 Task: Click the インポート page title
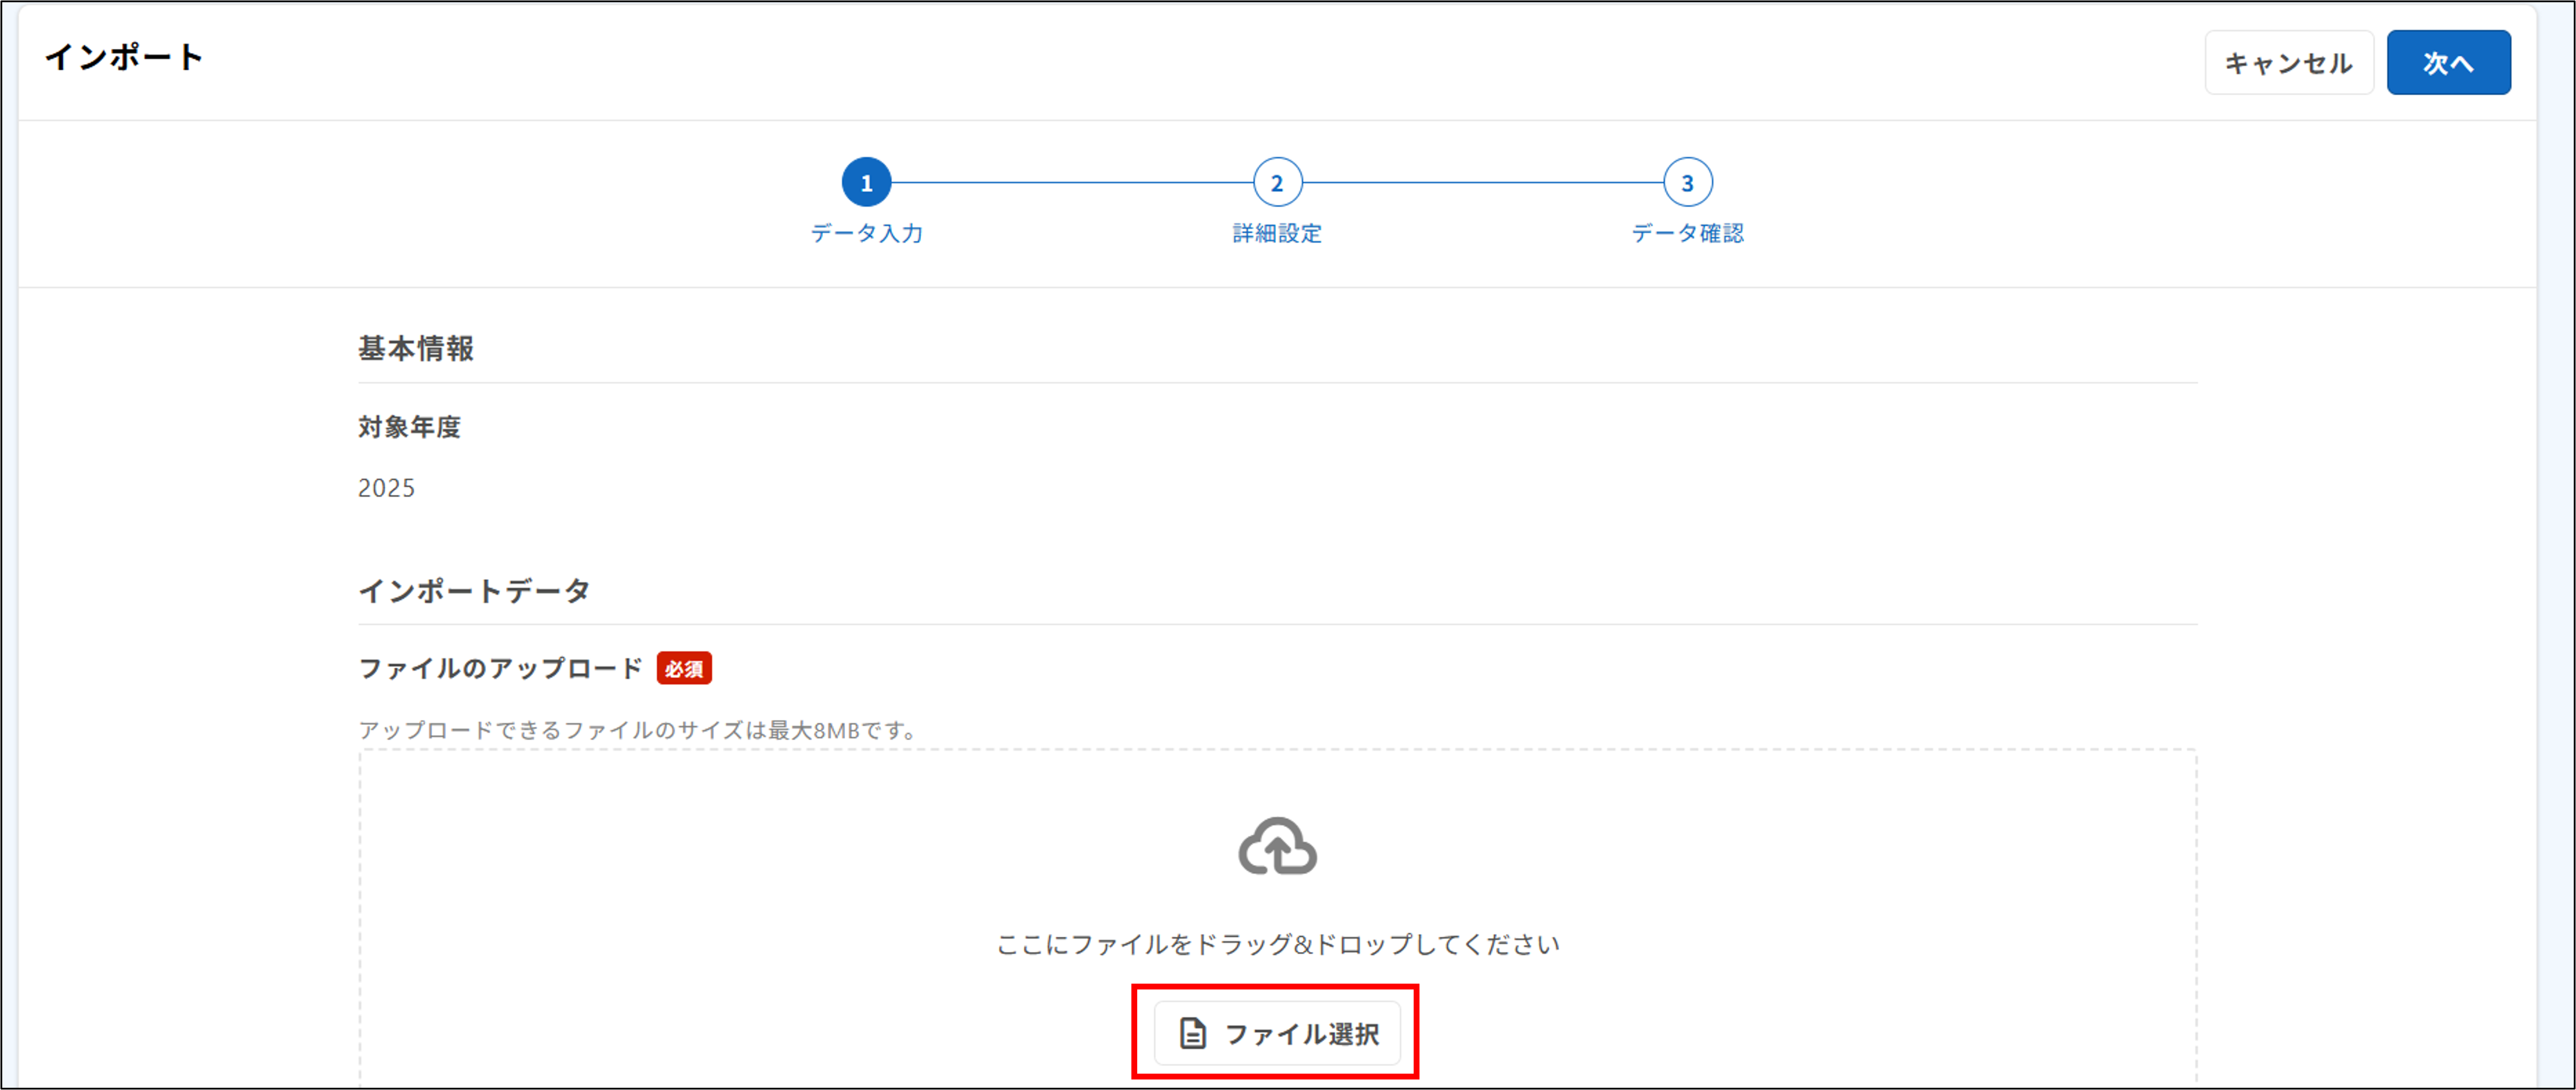tap(123, 57)
